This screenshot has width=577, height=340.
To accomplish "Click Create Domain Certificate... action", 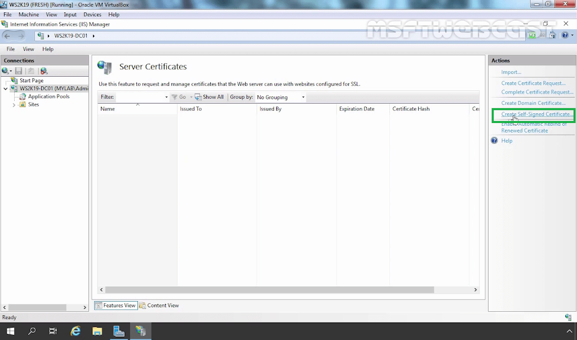I will pos(533,103).
